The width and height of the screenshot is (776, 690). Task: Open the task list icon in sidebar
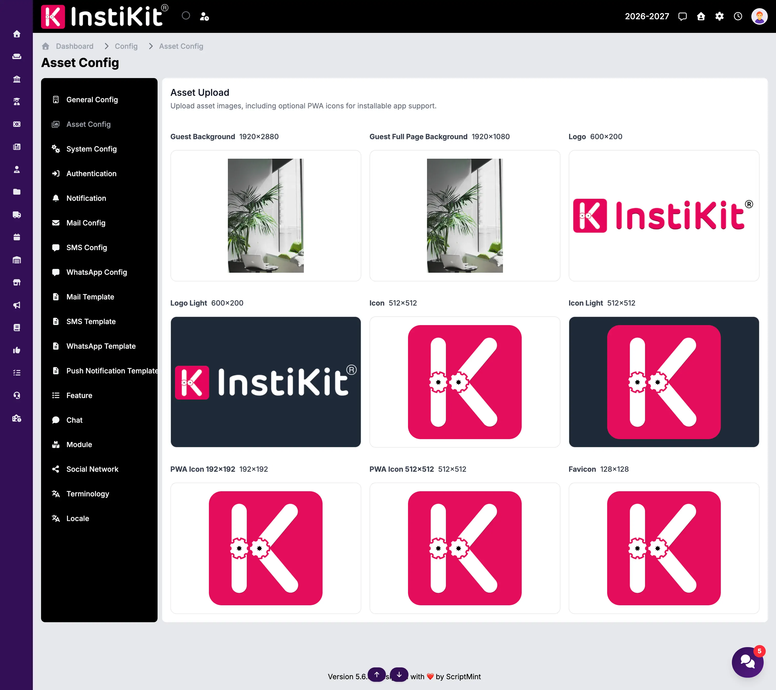[17, 373]
